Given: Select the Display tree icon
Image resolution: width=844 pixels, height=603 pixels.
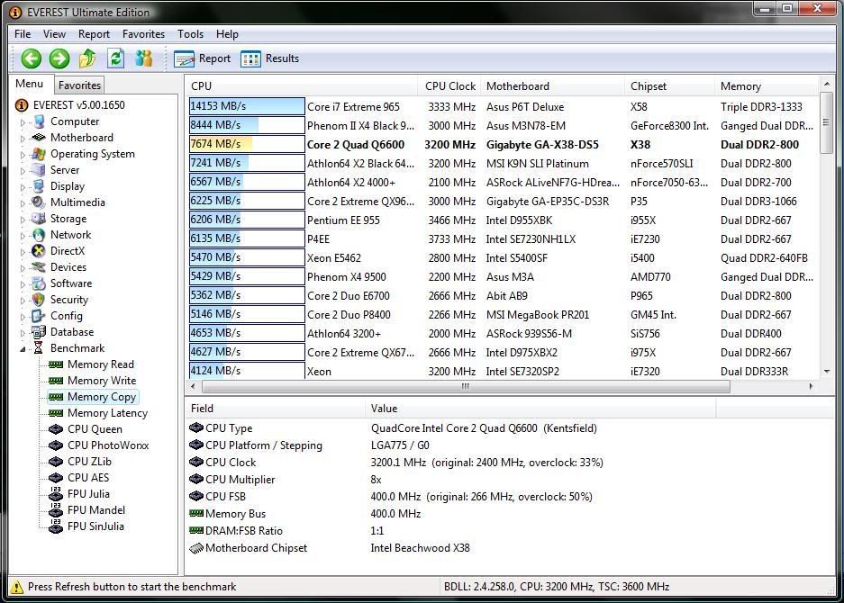Looking at the screenshot, I should tap(39, 186).
